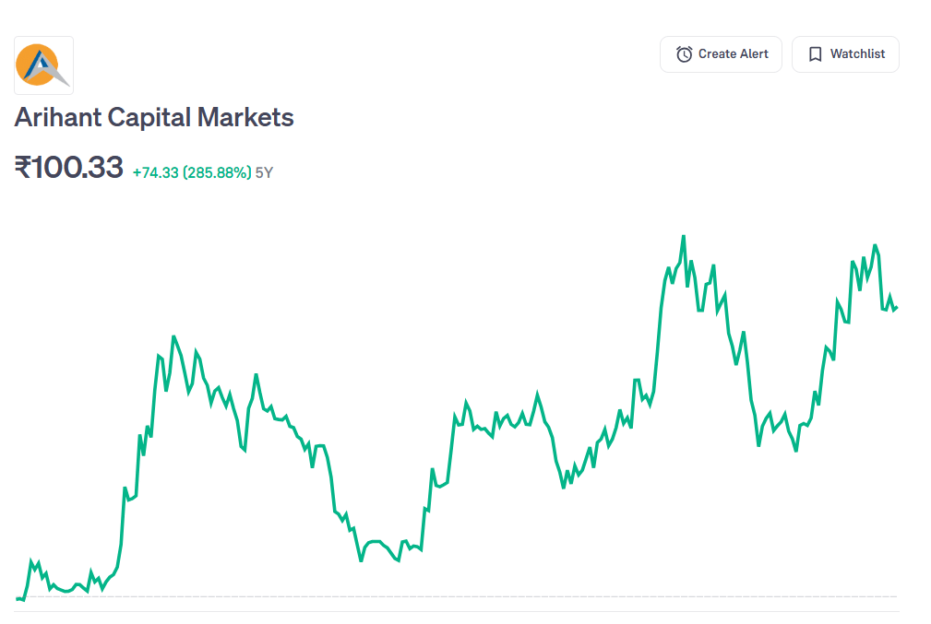Click the bookmark icon beside Watchlist
This screenshot has height=624, width=931.
pyautogui.click(x=815, y=54)
